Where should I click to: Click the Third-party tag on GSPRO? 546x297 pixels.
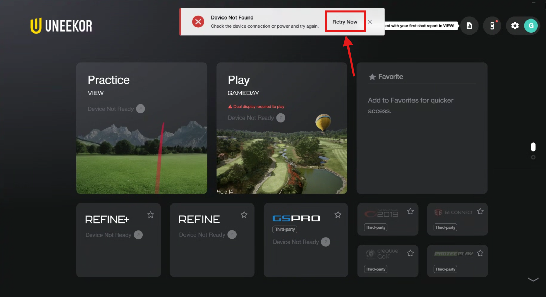pos(285,229)
